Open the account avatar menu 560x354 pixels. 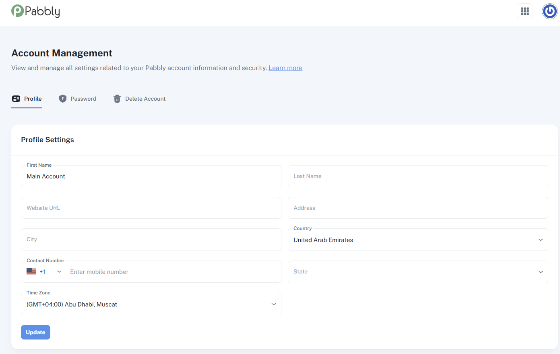(550, 11)
